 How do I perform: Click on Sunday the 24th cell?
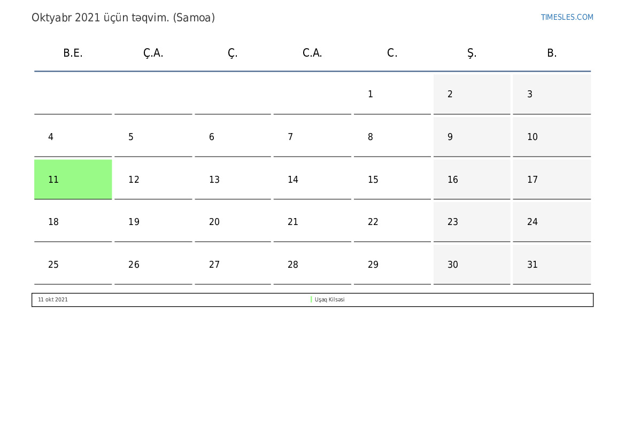(551, 222)
